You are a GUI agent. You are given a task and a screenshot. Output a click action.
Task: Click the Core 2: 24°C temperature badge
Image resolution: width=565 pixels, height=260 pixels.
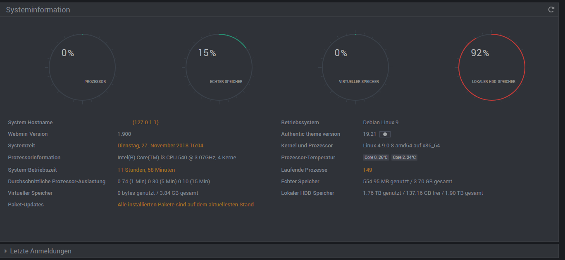(x=404, y=158)
